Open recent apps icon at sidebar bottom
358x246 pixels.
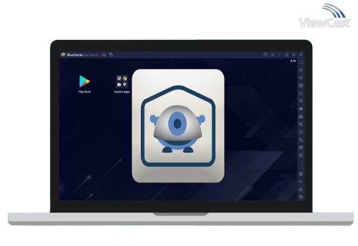coord(301,197)
